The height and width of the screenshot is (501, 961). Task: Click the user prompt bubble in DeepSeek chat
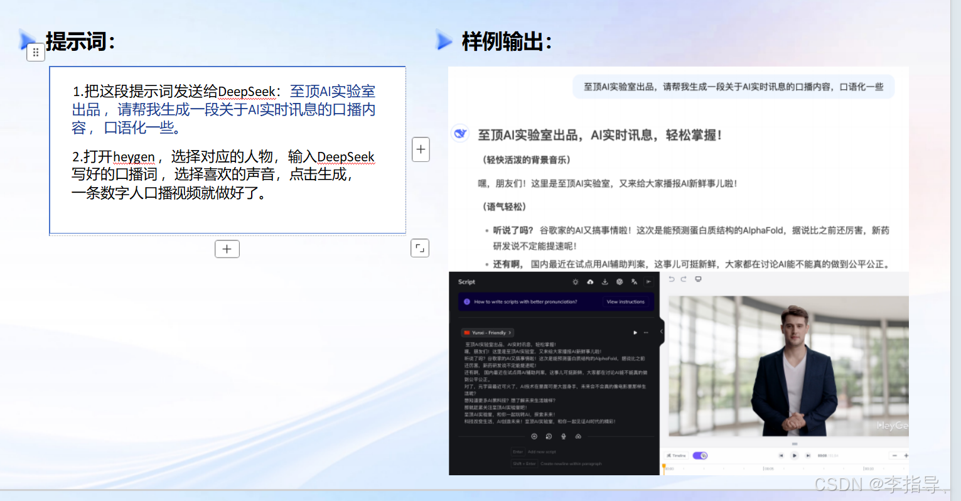(x=733, y=87)
